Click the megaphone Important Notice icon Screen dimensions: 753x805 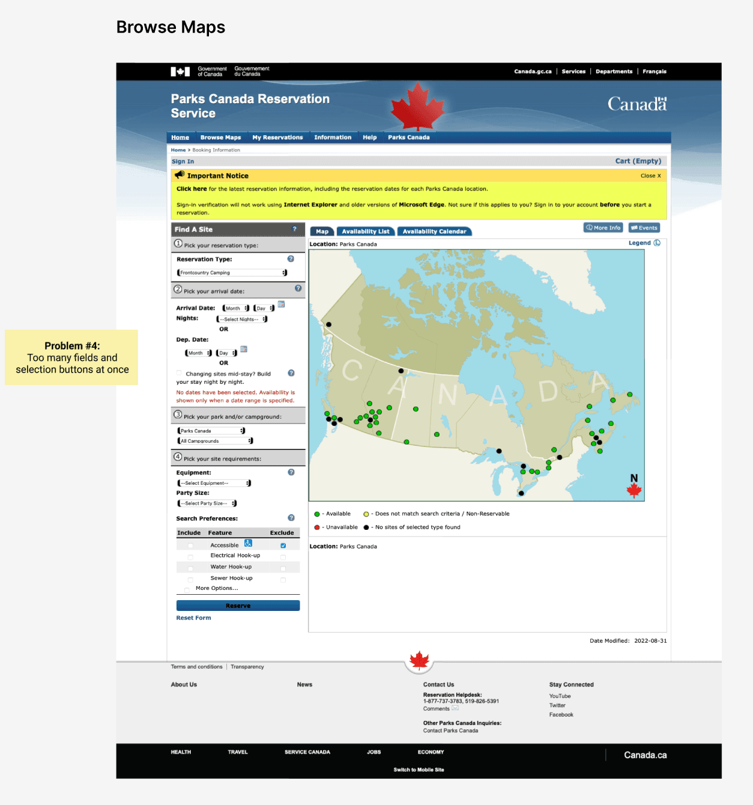point(180,175)
